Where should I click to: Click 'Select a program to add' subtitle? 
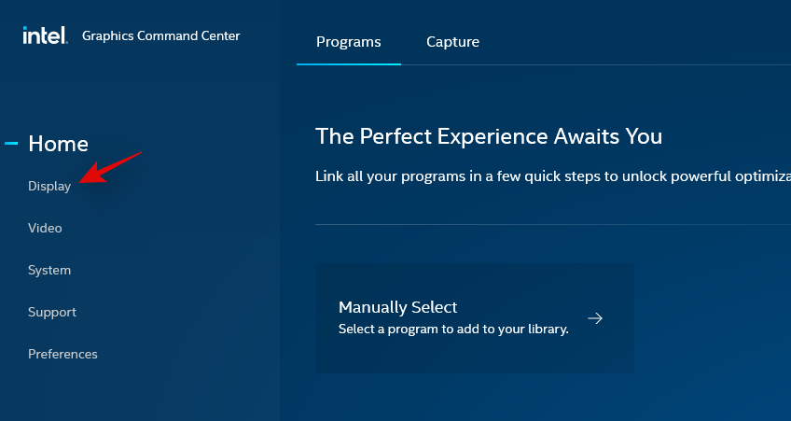[453, 329]
